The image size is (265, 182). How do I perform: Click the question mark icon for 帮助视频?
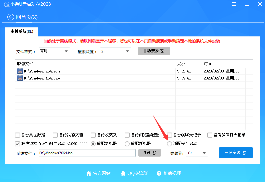(159, 173)
